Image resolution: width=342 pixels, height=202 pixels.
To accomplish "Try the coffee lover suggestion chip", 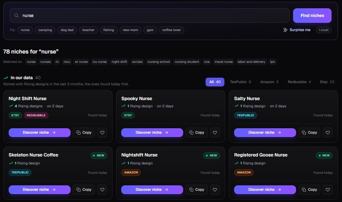I will tap(172, 30).
